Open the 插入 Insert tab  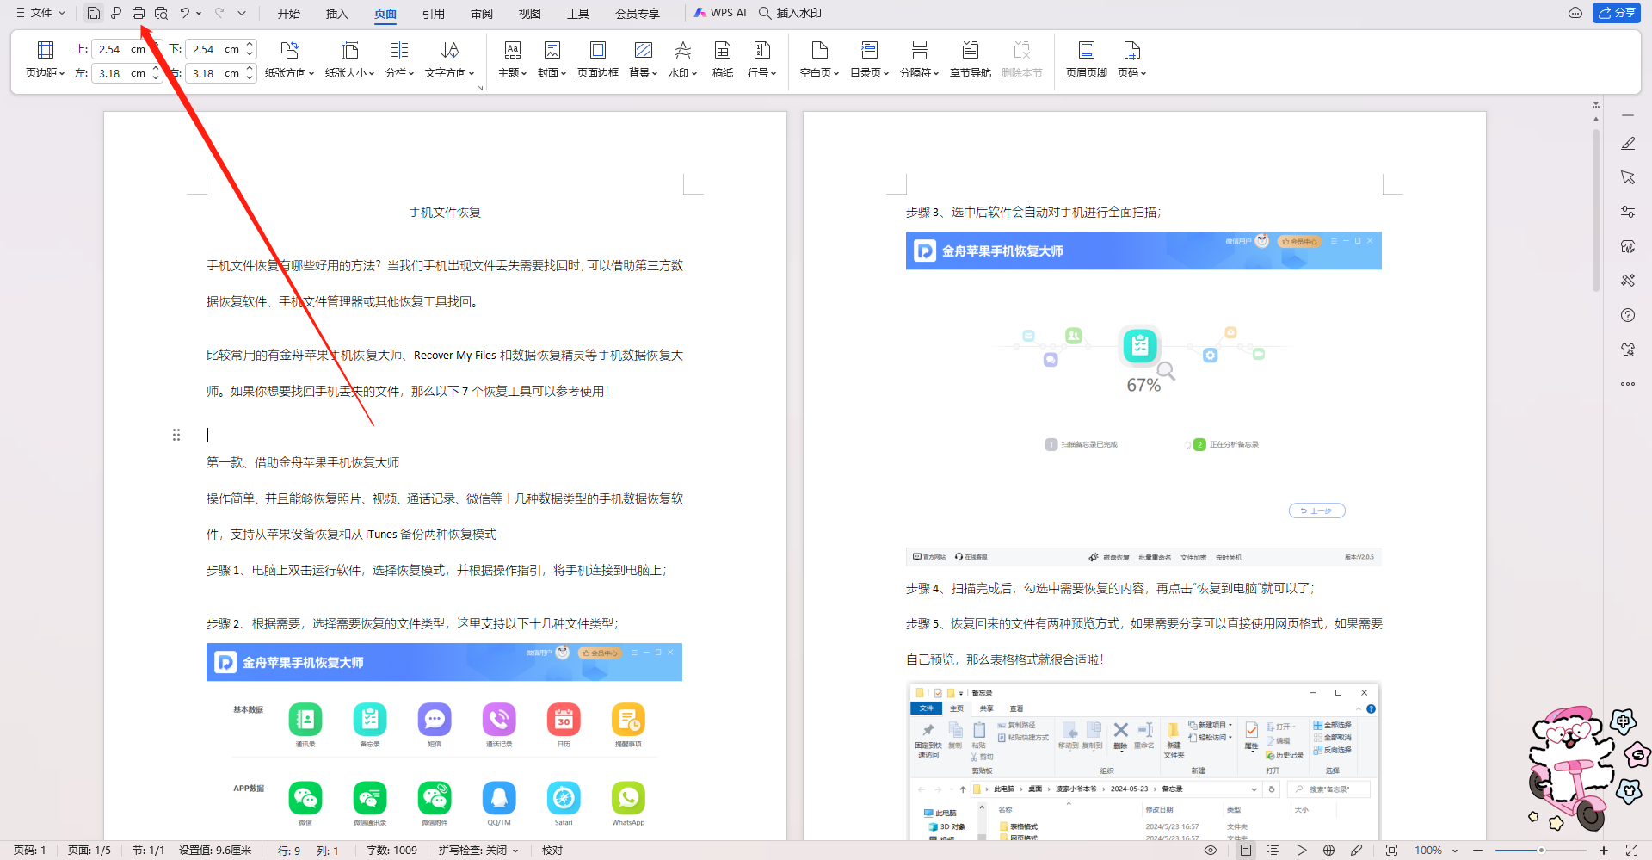pyautogui.click(x=337, y=14)
